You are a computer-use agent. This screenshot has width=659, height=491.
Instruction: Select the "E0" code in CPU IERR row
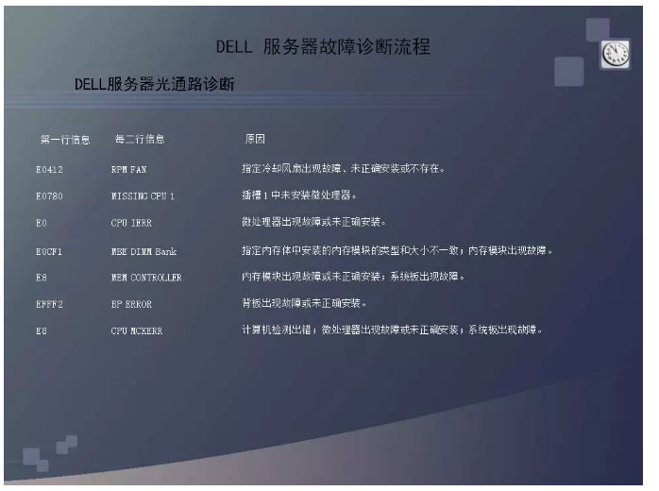[42, 223]
